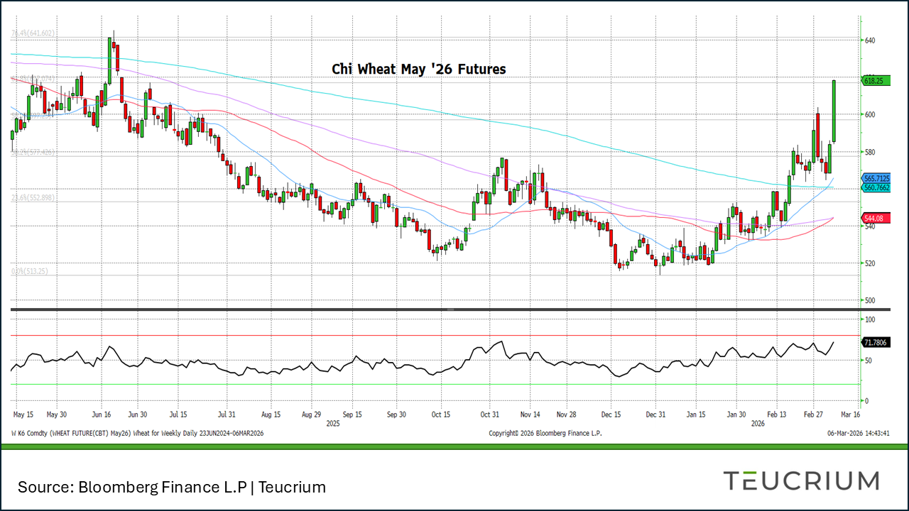
Task: Click the red RSI overbought threshold line
Action: (x=426, y=335)
